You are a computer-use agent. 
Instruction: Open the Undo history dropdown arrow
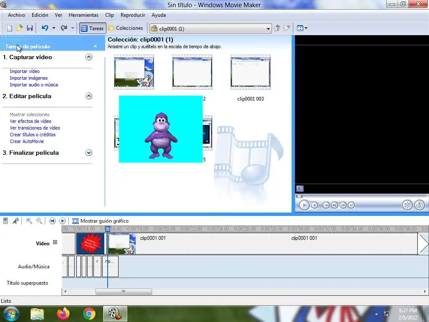pyautogui.click(x=54, y=28)
